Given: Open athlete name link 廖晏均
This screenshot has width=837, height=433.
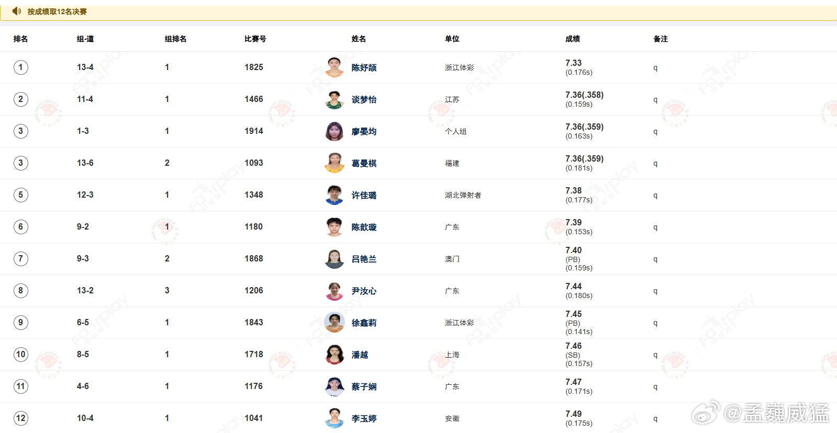Looking at the screenshot, I should coord(364,131).
